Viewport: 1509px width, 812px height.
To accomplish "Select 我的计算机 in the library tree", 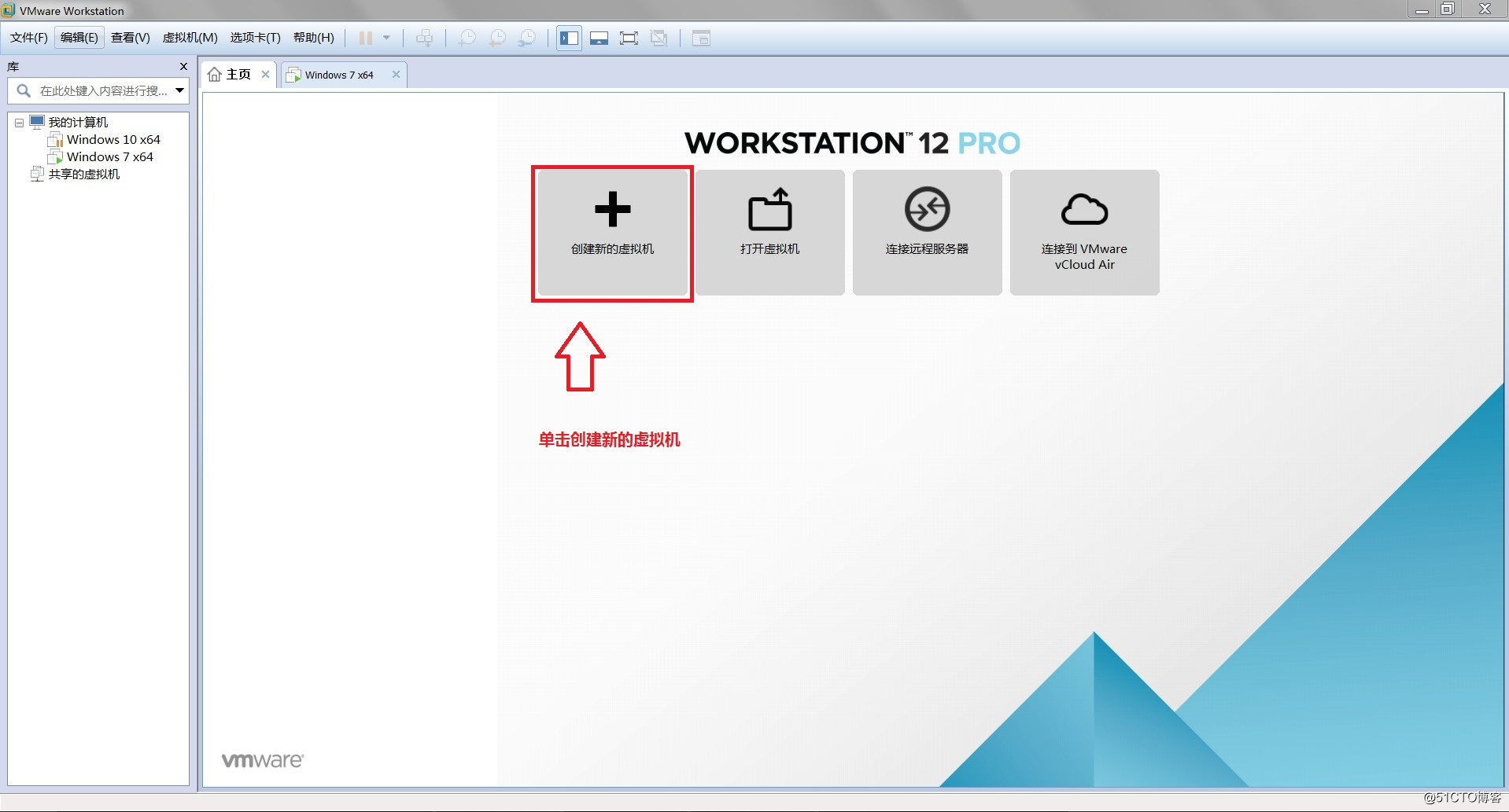I will pyautogui.click(x=78, y=122).
